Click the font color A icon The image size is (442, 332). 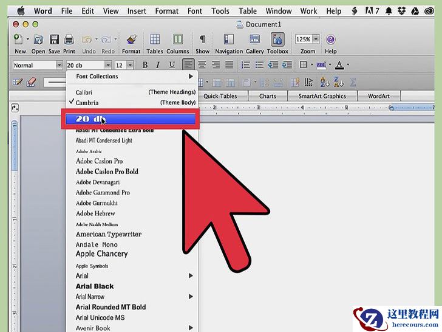339,65
